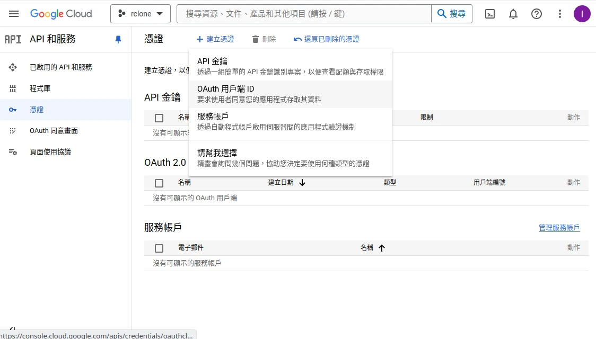Click 還原已刪除的憑證 button
This screenshot has width=596, height=339.
326,39
